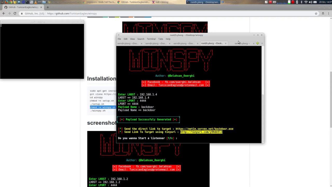Screen dimensions: 332x187
Task: Open the volume tray icon
Action: point(310,2)
